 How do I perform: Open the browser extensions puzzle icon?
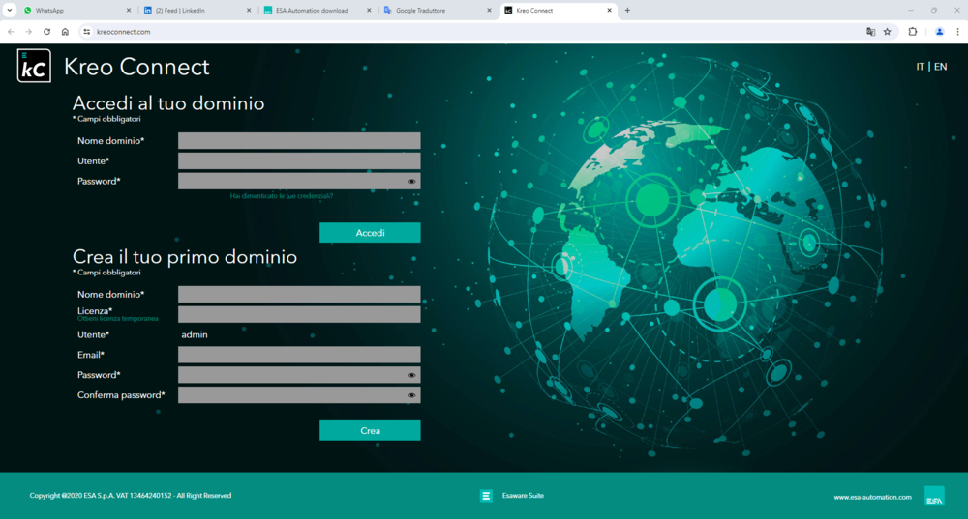pyautogui.click(x=912, y=31)
